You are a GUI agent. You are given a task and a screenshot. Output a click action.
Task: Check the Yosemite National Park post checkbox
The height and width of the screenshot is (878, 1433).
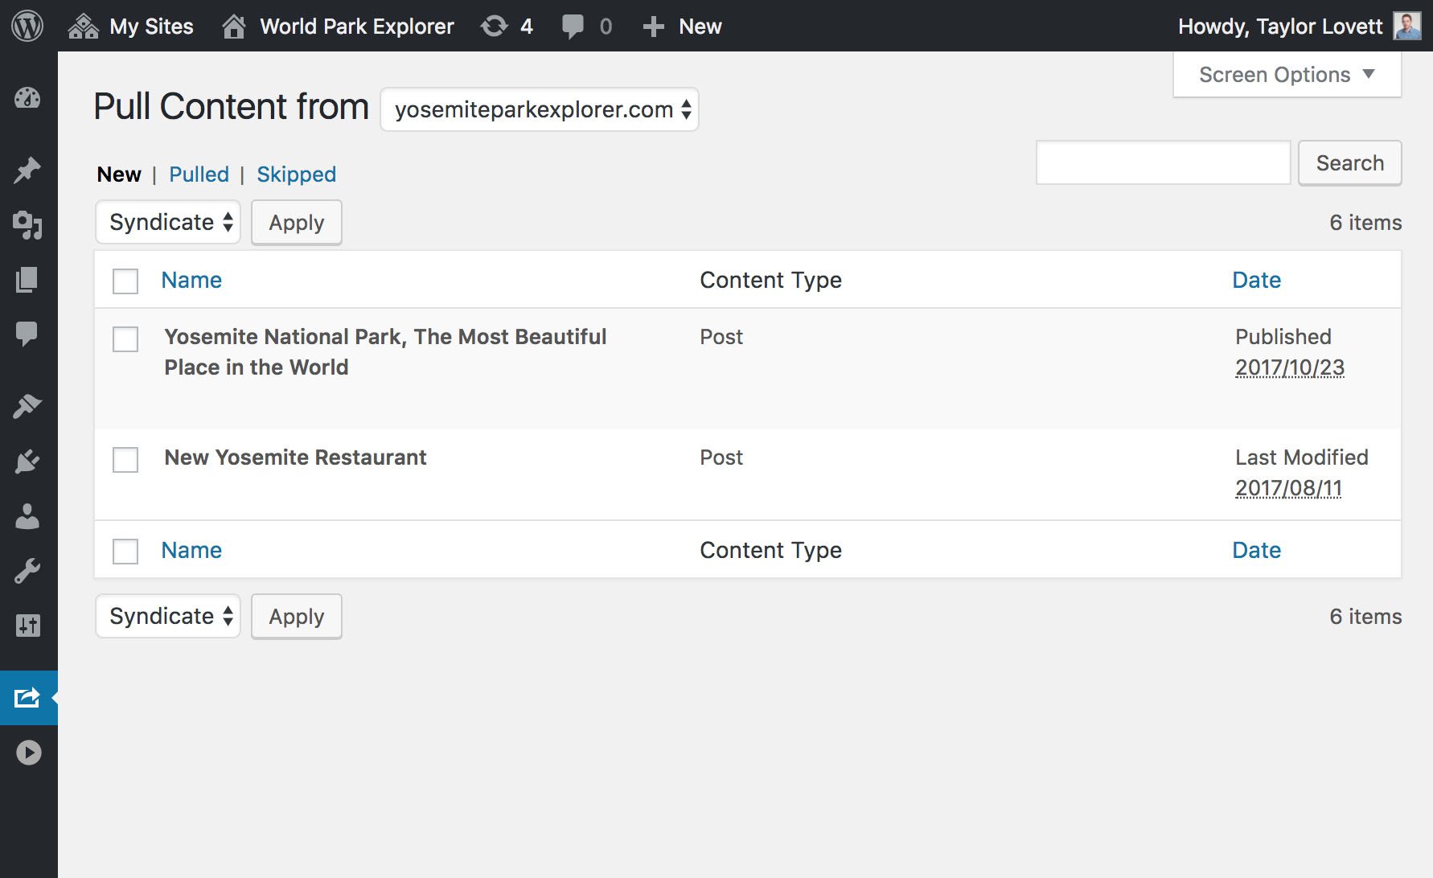point(125,339)
